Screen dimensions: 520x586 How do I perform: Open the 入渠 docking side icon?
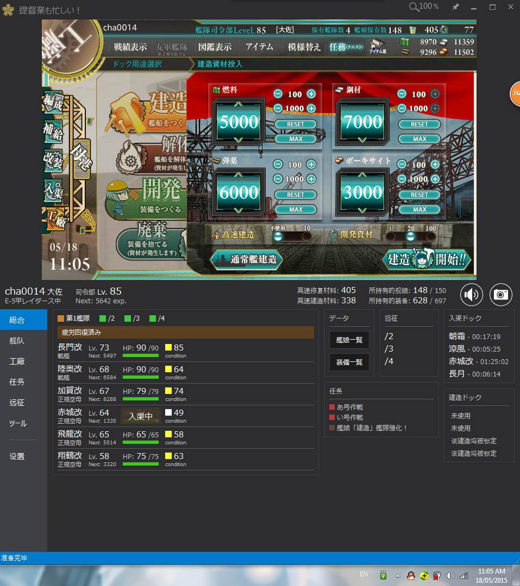point(53,190)
